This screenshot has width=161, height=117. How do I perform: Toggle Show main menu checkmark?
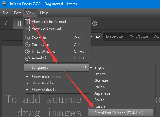coord(56,77)
